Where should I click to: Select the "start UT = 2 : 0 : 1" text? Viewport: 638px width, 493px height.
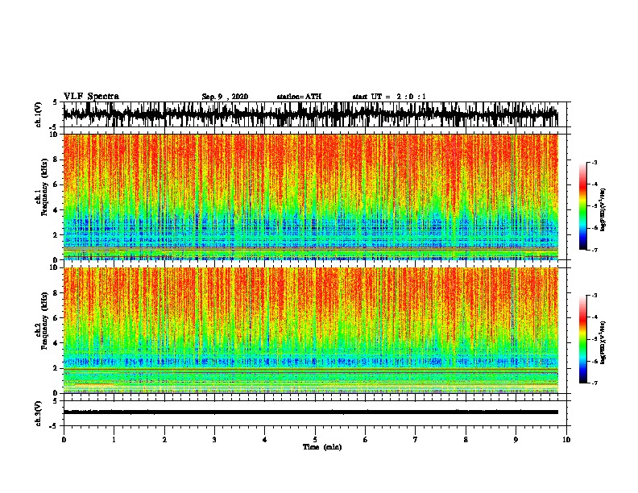[x=389, y=97]
